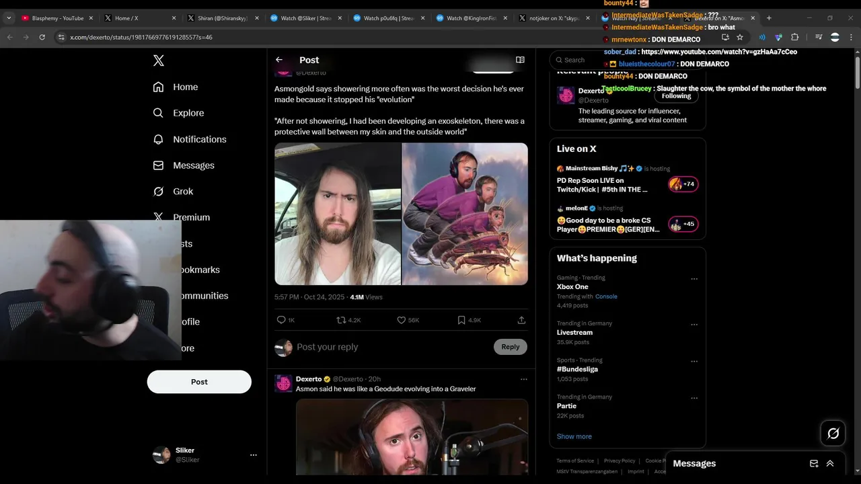The width and height of the screenshot is (861, 484).
Task: Open more options on the Xbox One trend
Action: (x=694, y=279)
